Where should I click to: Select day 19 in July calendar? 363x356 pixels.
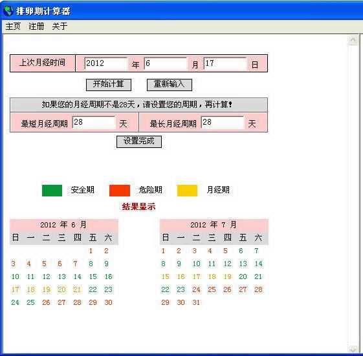[227, 277]
